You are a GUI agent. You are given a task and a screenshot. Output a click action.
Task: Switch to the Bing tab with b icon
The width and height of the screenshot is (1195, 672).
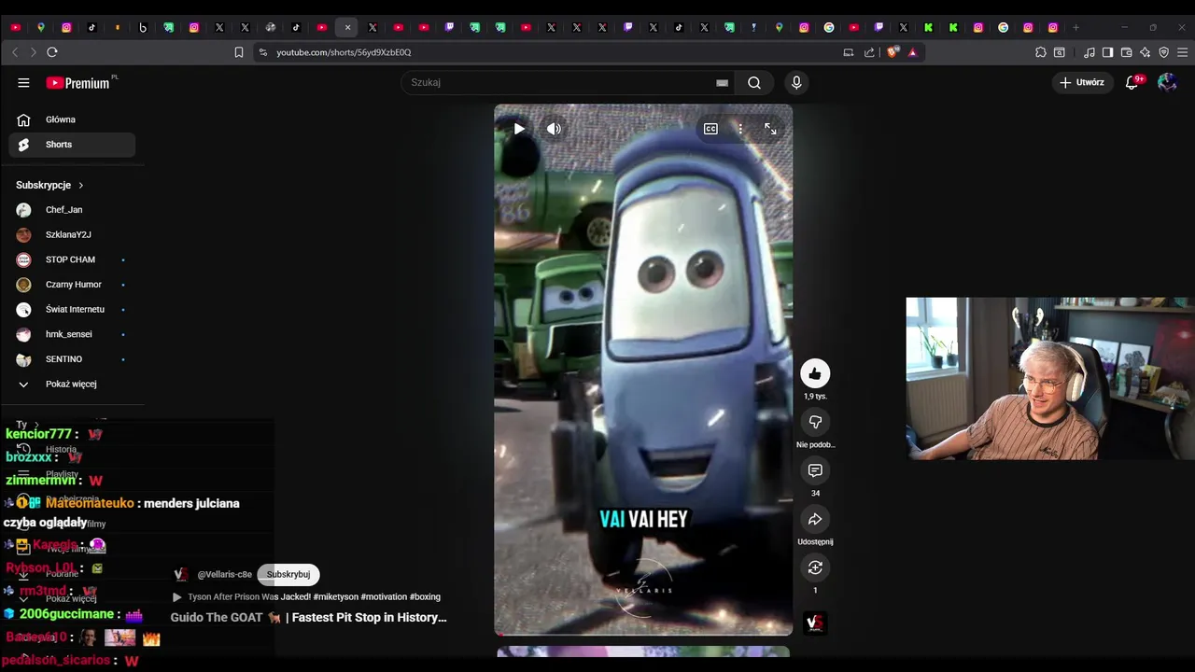(143, 28)
